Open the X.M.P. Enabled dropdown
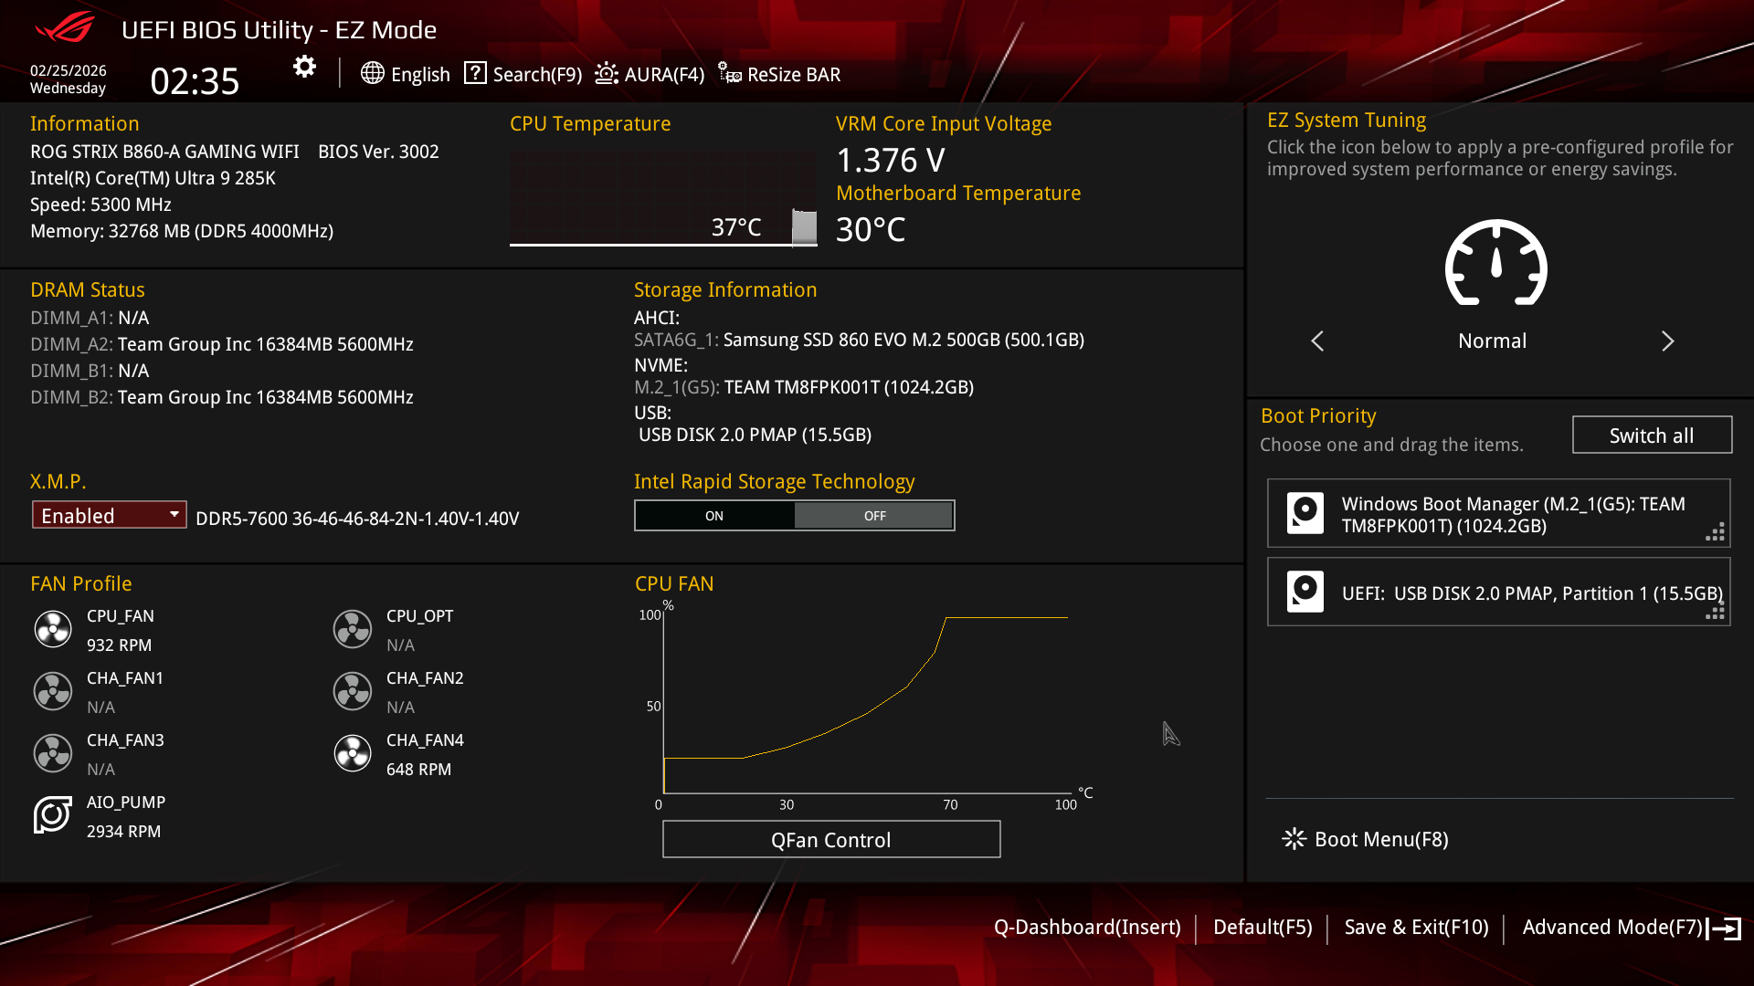 [109, 516]
